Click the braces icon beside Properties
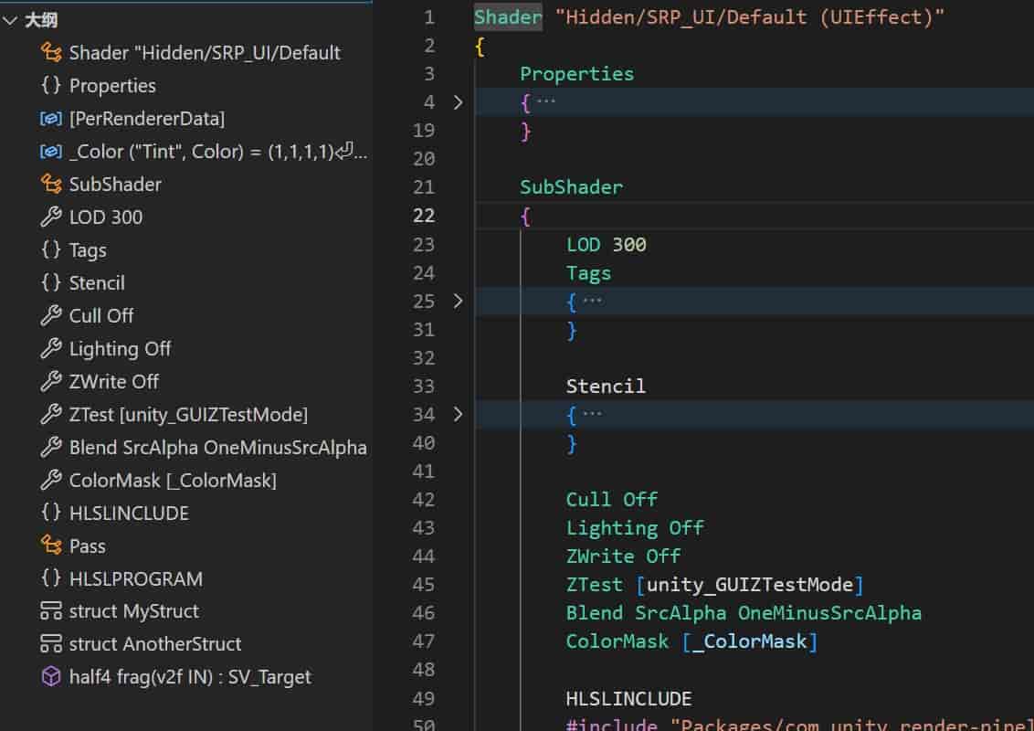This screenshot has height=731, width=1034. tap(50, 85)
